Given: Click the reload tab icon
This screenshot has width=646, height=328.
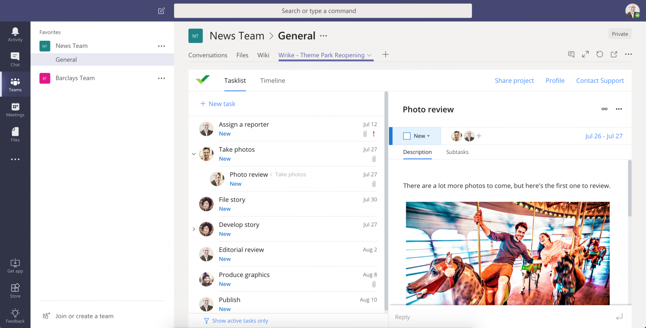Looking at the screenshot, I should coord(600,54).
